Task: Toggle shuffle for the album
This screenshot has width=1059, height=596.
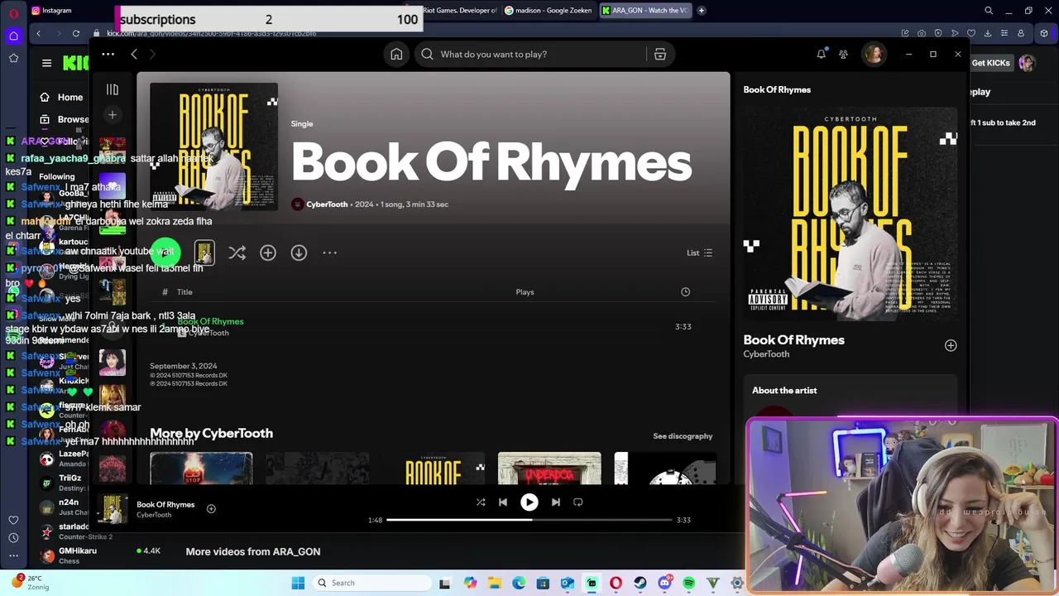Action: tap(237, 252)
